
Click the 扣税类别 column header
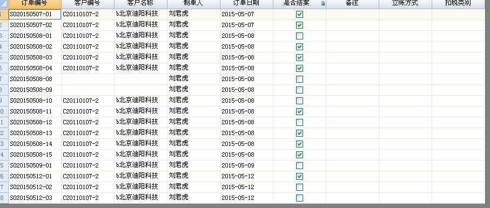(459, 4)
